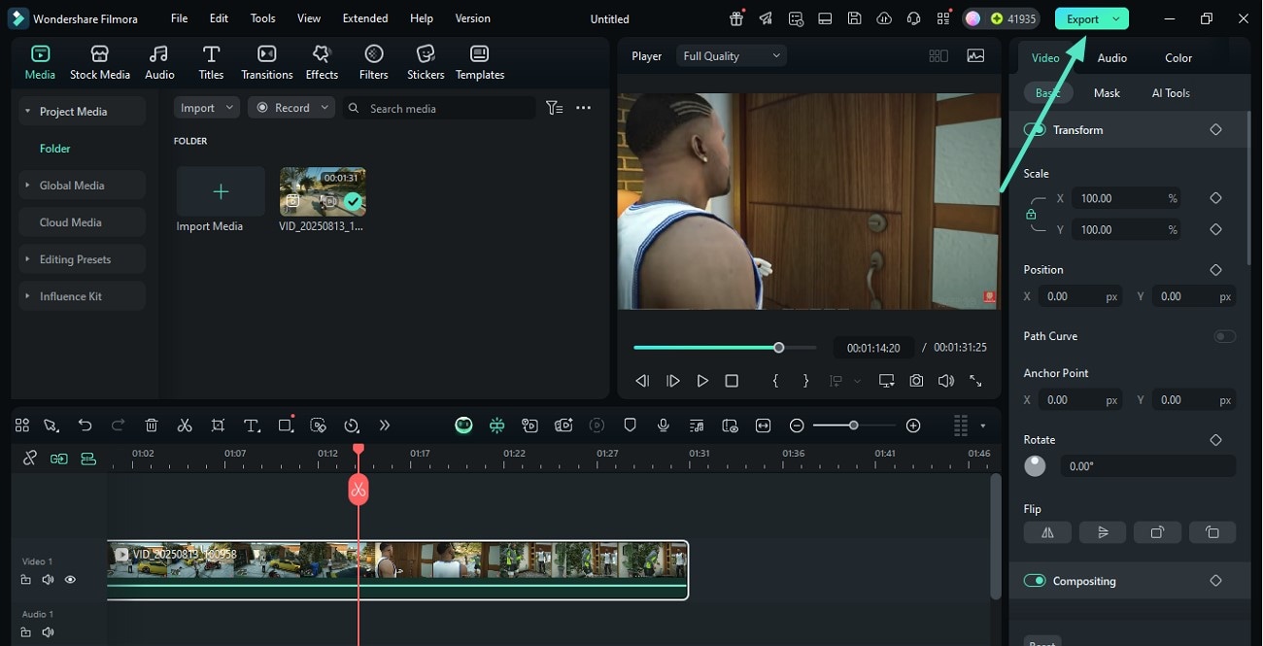The height and width of the screenshot is (646, 1263).
Task: Open the Speed tool in timeline toolbar
Action: point(352,425)
